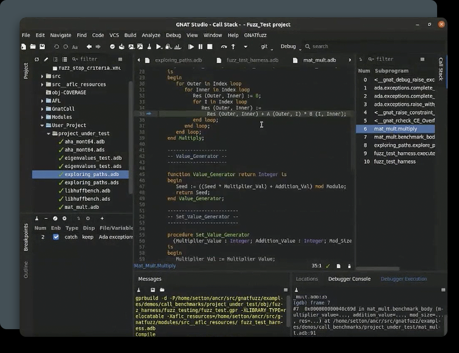Click the Breakpoints clear (broom) icon
The image size is (459, 353).
click(x=36, y=218)
